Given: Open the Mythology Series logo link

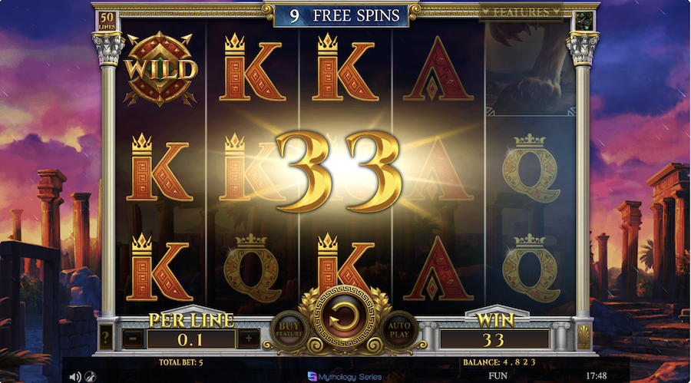Looking at the screenshot, I should [345, 376].
